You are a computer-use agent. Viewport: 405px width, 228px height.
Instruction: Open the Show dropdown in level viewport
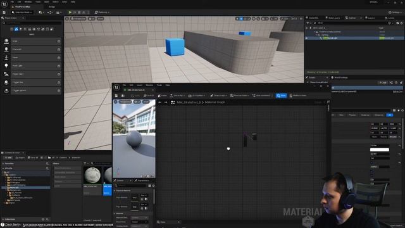click(101, 18)
